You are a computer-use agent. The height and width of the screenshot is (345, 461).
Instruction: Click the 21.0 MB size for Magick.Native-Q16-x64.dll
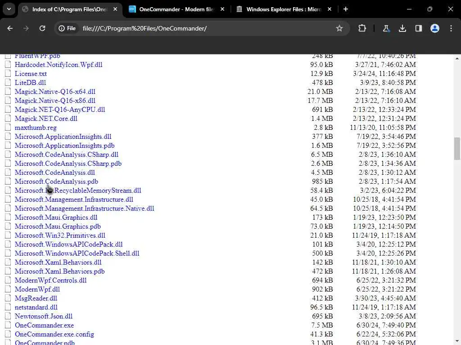[320, 92]
